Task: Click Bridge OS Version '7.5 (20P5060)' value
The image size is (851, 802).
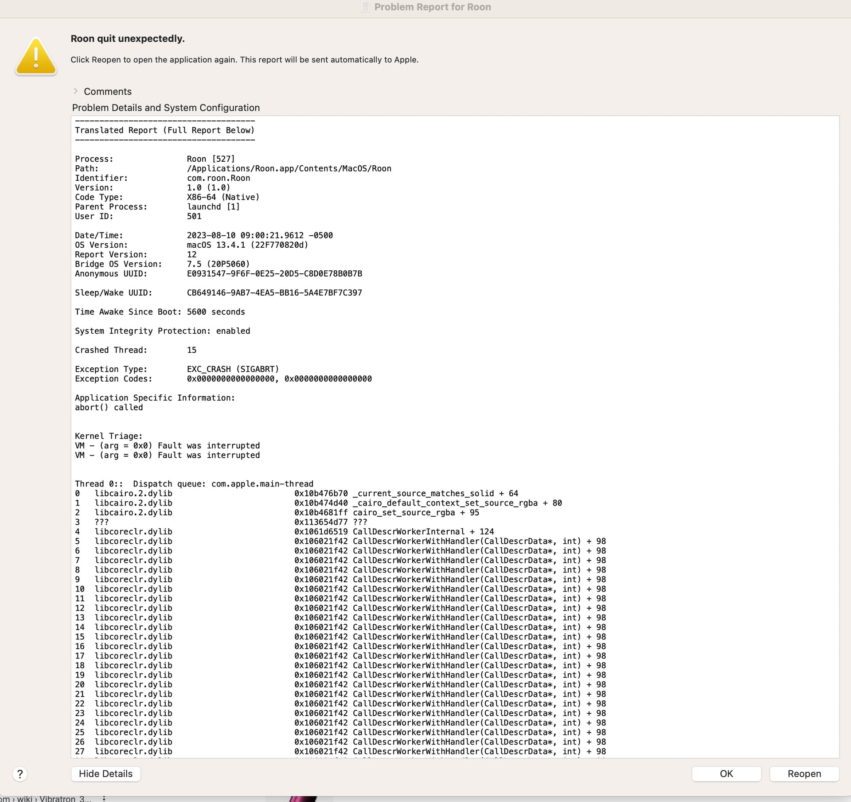Action: (x=218, y=264)
